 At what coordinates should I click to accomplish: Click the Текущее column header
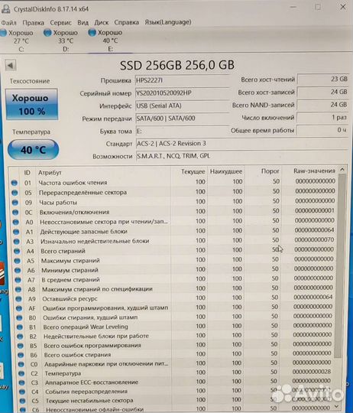(189, 172)
